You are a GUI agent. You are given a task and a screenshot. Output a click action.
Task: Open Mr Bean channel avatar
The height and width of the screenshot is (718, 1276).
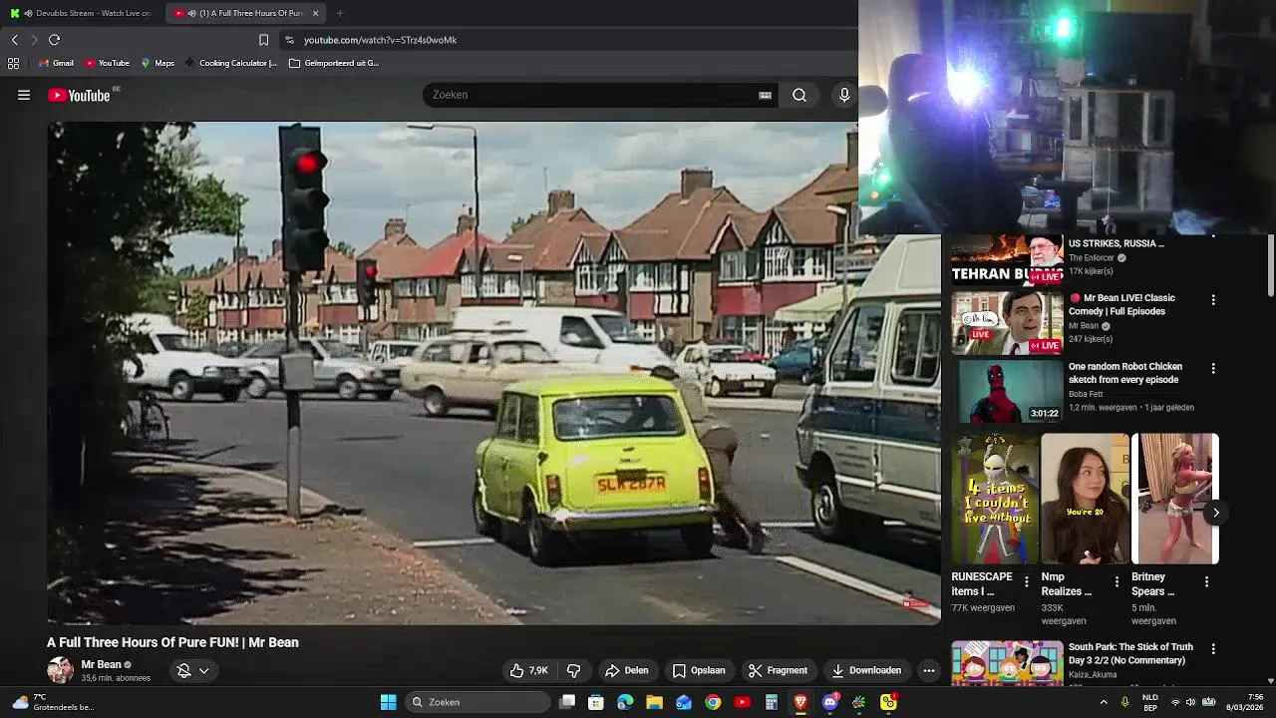coord(60,670)
